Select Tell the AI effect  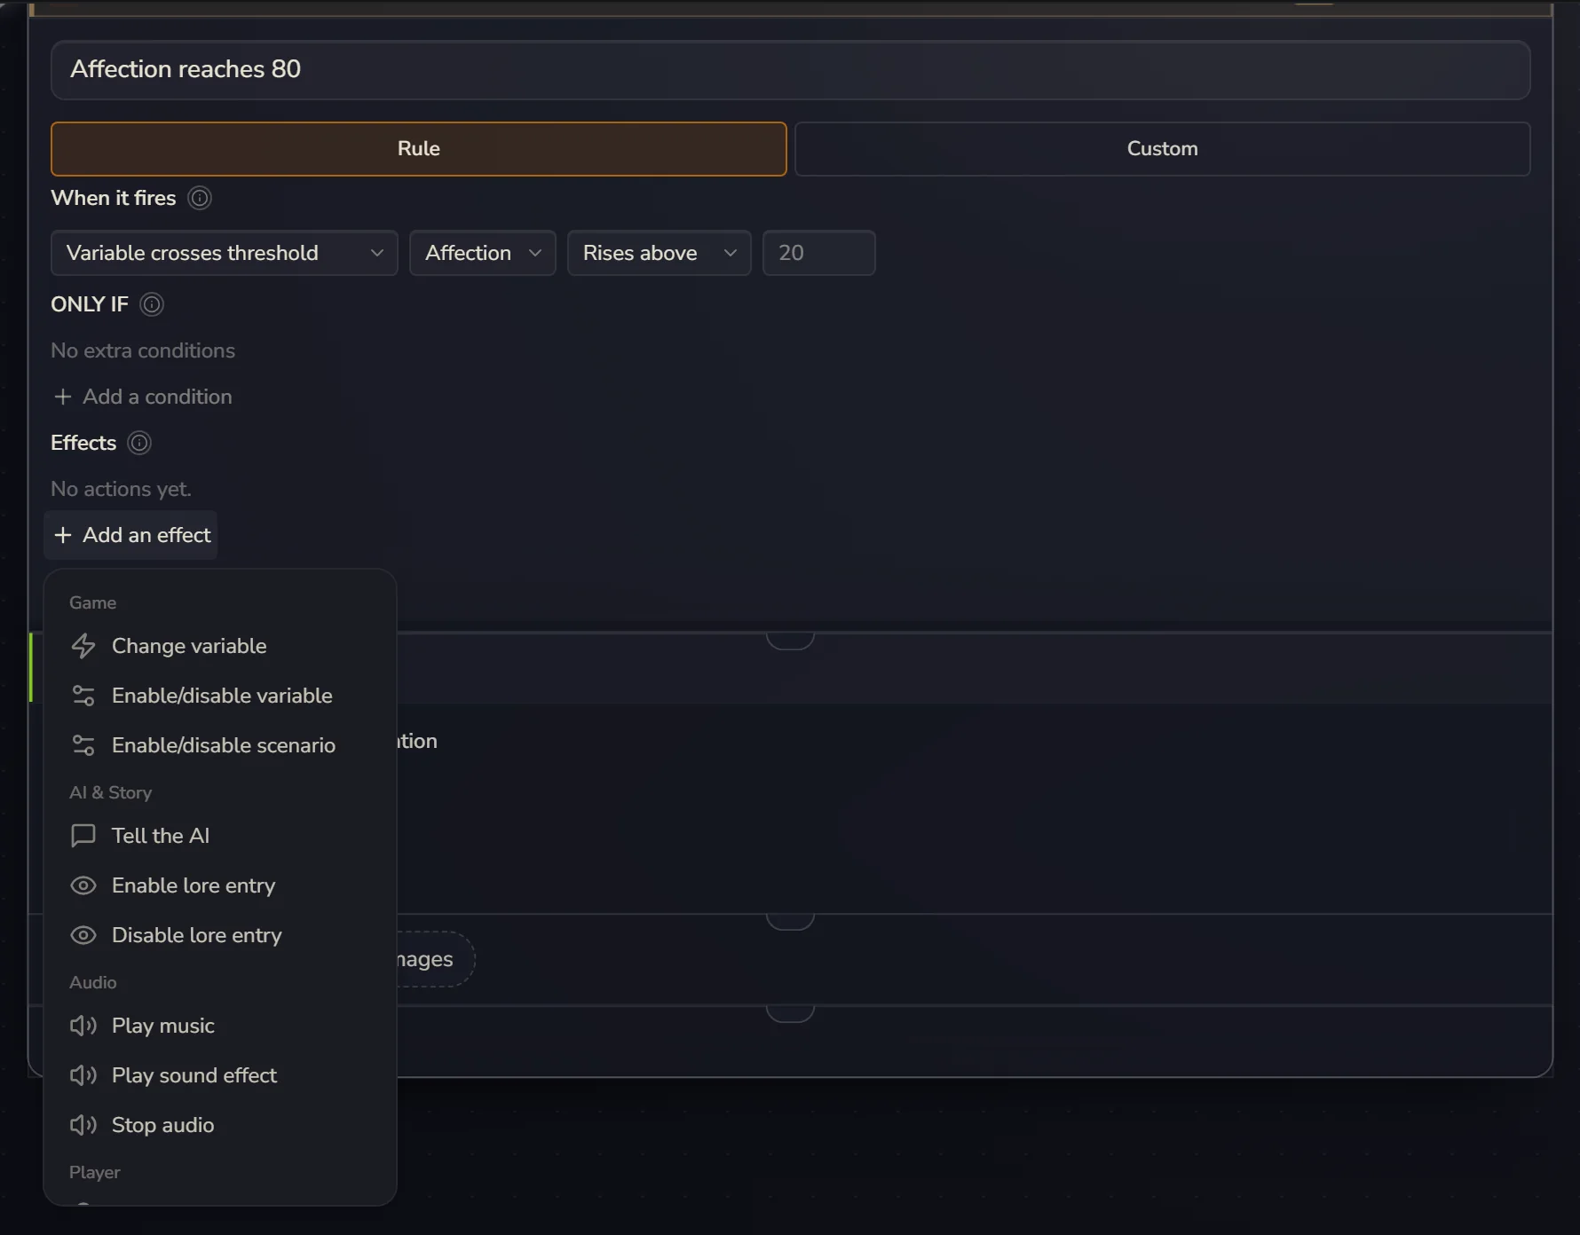(220, 836)
